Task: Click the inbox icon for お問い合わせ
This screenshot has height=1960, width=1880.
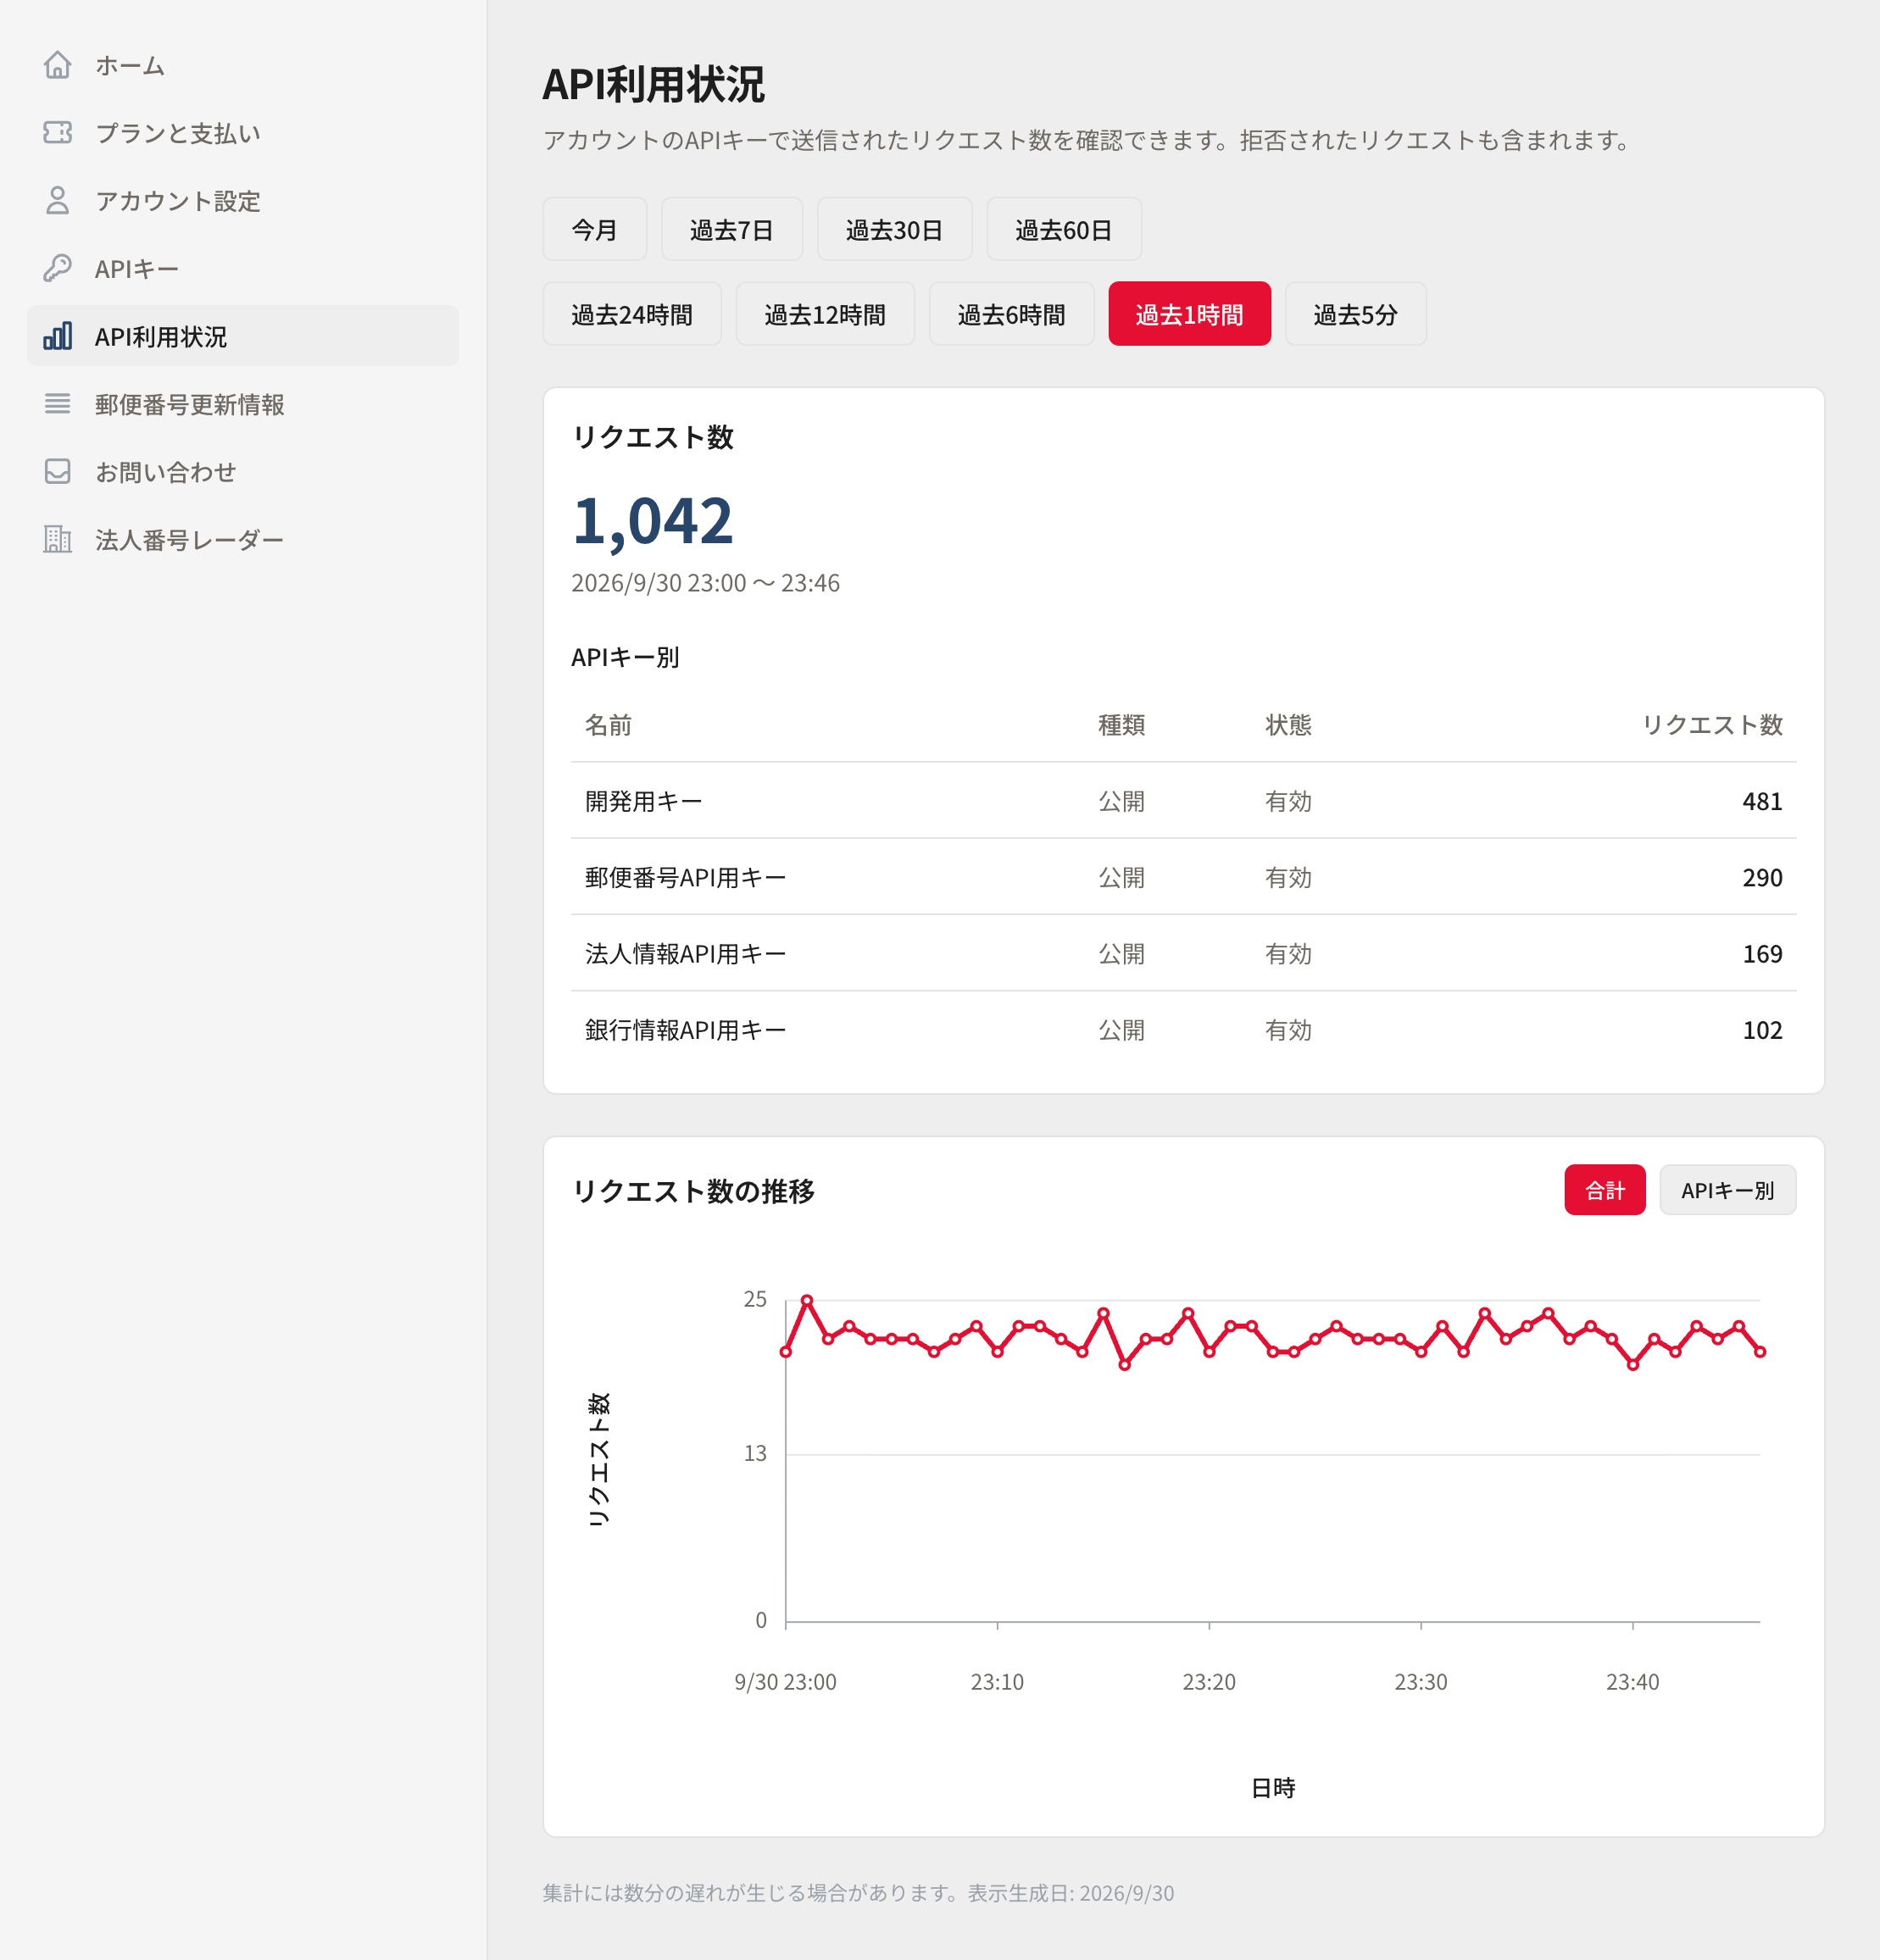Action: point(58,472)
